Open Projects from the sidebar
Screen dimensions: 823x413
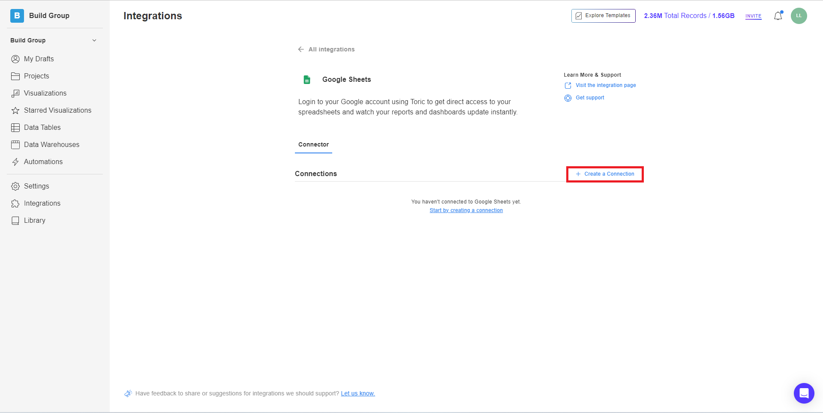(36, 76)
